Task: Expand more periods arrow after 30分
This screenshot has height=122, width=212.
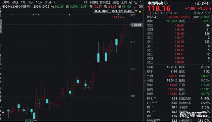Action: coord(54,2)
